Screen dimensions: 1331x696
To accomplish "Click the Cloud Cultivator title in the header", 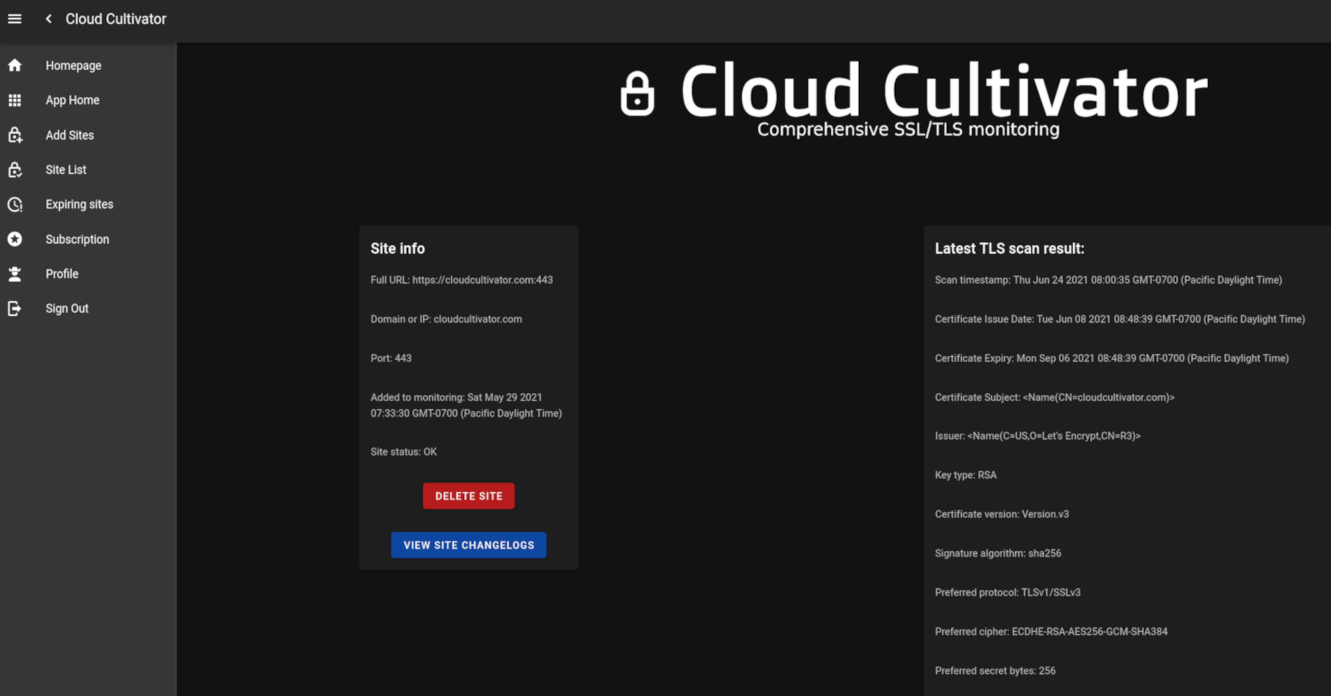I will pos(115,19).
